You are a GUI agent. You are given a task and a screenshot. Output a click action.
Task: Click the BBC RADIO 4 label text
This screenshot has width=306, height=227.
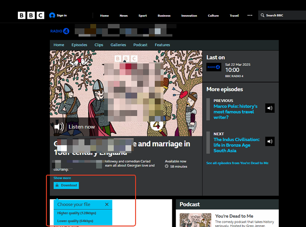click(234, 76)
